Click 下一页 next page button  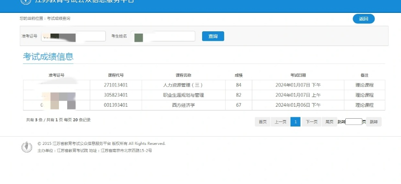click(x=312, y=122)
